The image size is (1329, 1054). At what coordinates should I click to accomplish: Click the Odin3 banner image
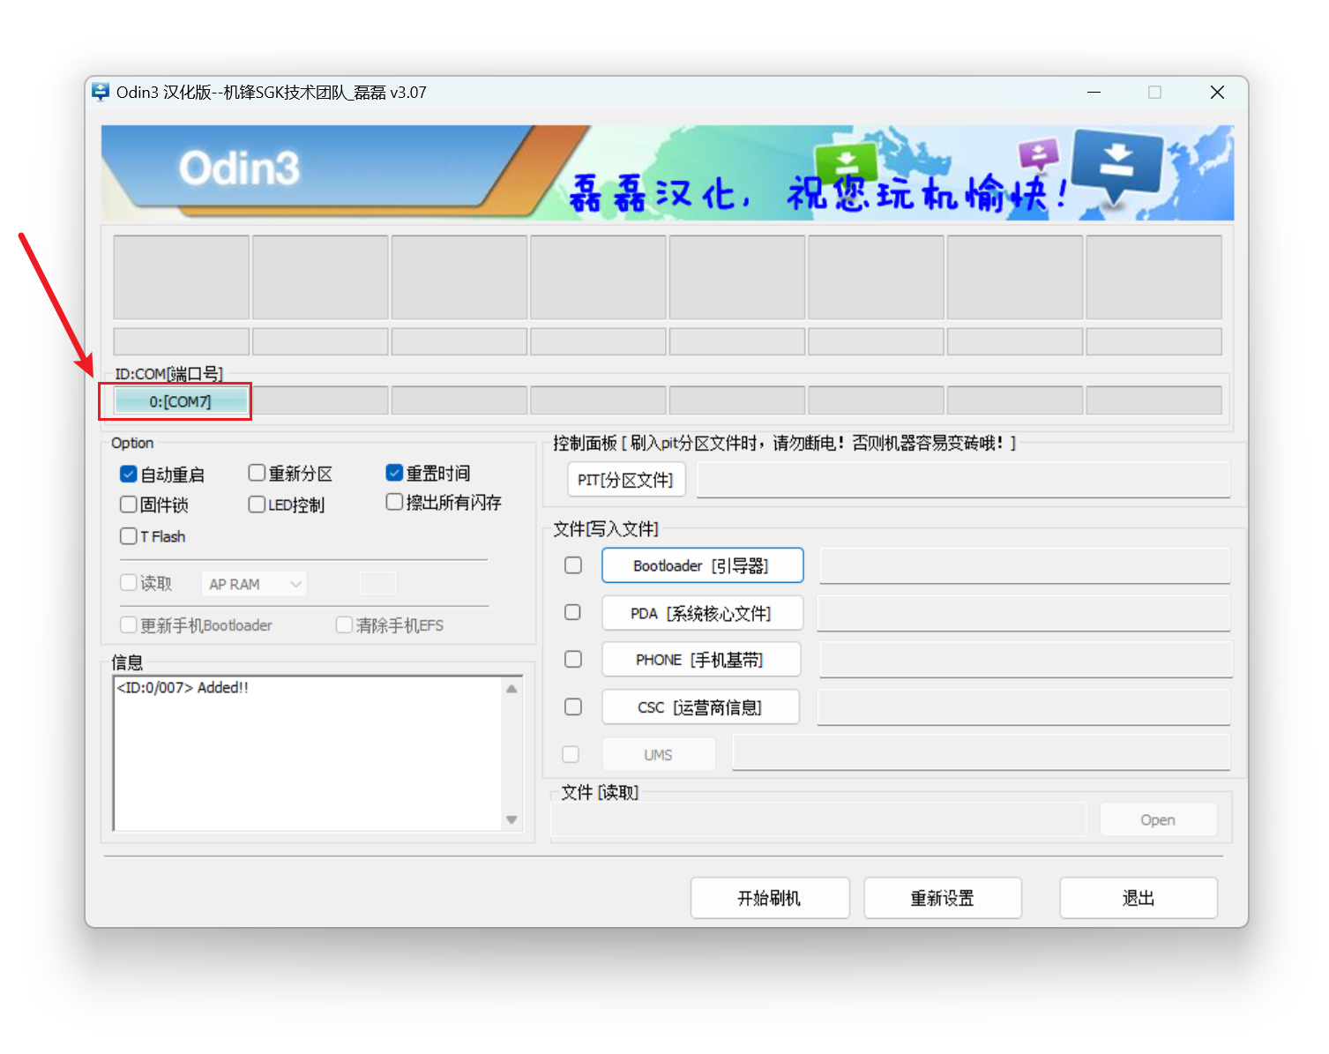click(x=668, y=173)
